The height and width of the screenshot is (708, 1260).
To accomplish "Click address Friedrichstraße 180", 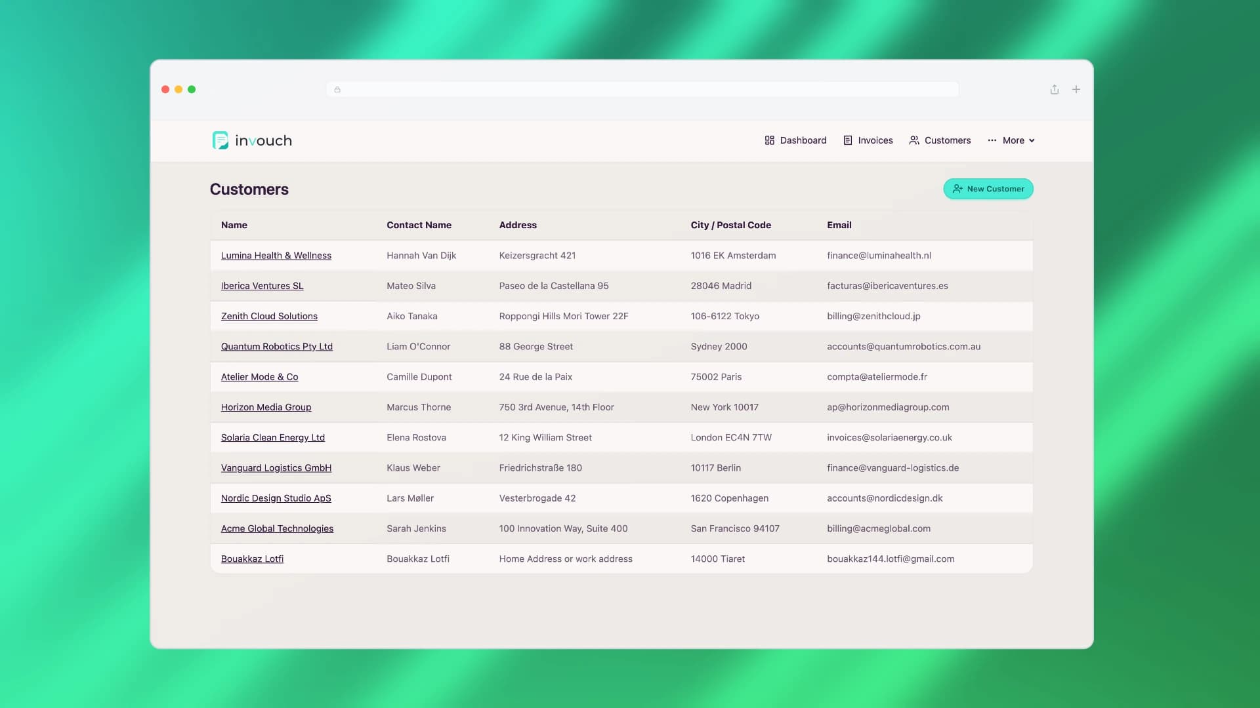I will 541,468.
